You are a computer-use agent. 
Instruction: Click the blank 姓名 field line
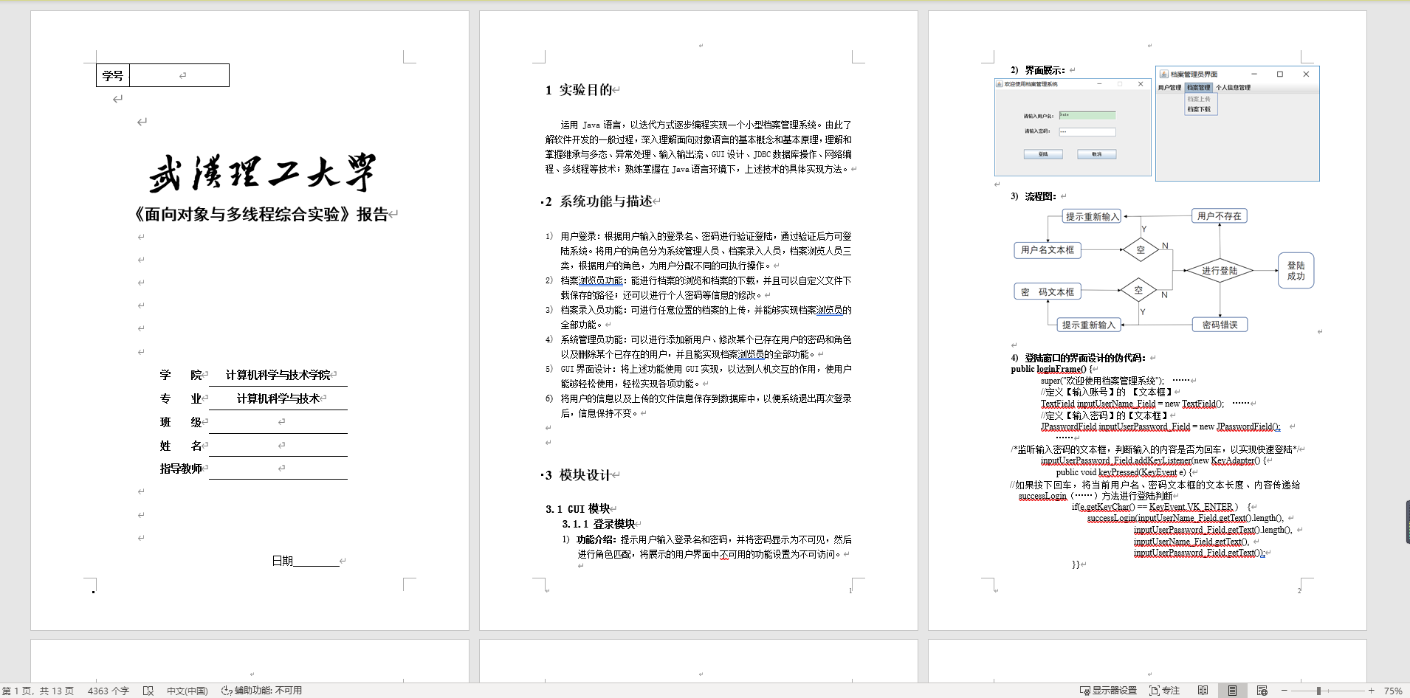pyautogui.click(x=278, y=446)
